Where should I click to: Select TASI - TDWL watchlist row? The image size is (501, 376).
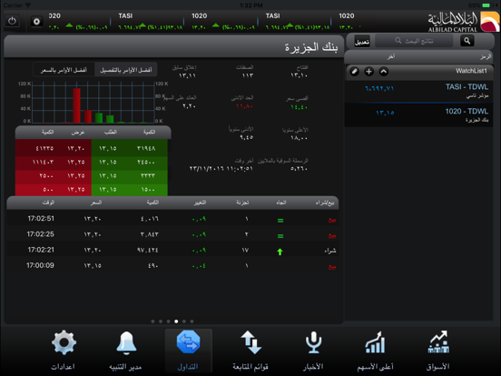[x=418, y=91]
